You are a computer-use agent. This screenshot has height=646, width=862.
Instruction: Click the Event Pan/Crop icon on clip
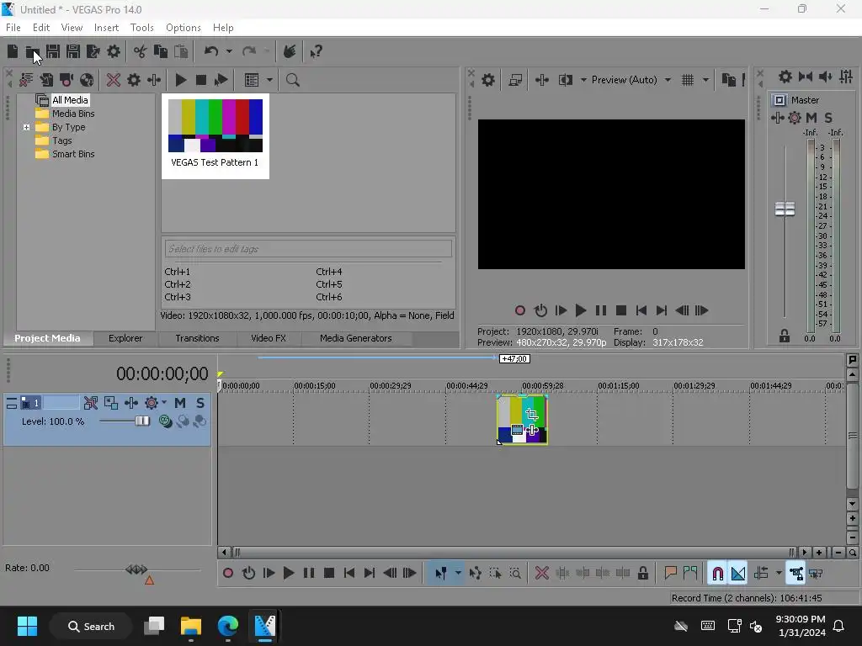click(532, 414)
